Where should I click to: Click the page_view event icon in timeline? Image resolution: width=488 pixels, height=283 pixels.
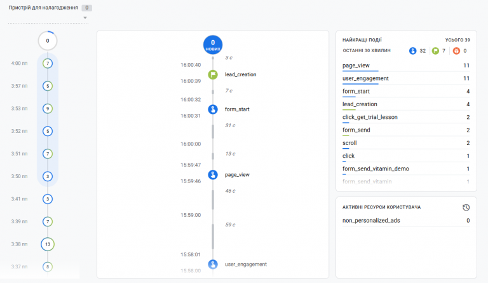coord(213,175)
